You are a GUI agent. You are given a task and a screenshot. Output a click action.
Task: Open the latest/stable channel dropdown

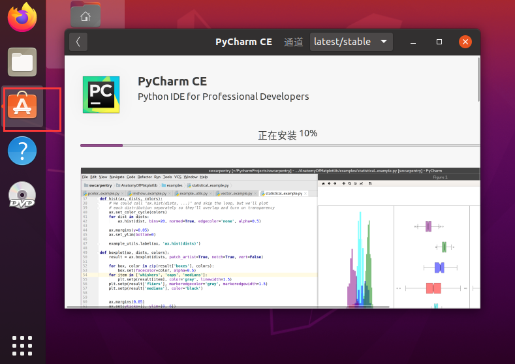point(351,42)
